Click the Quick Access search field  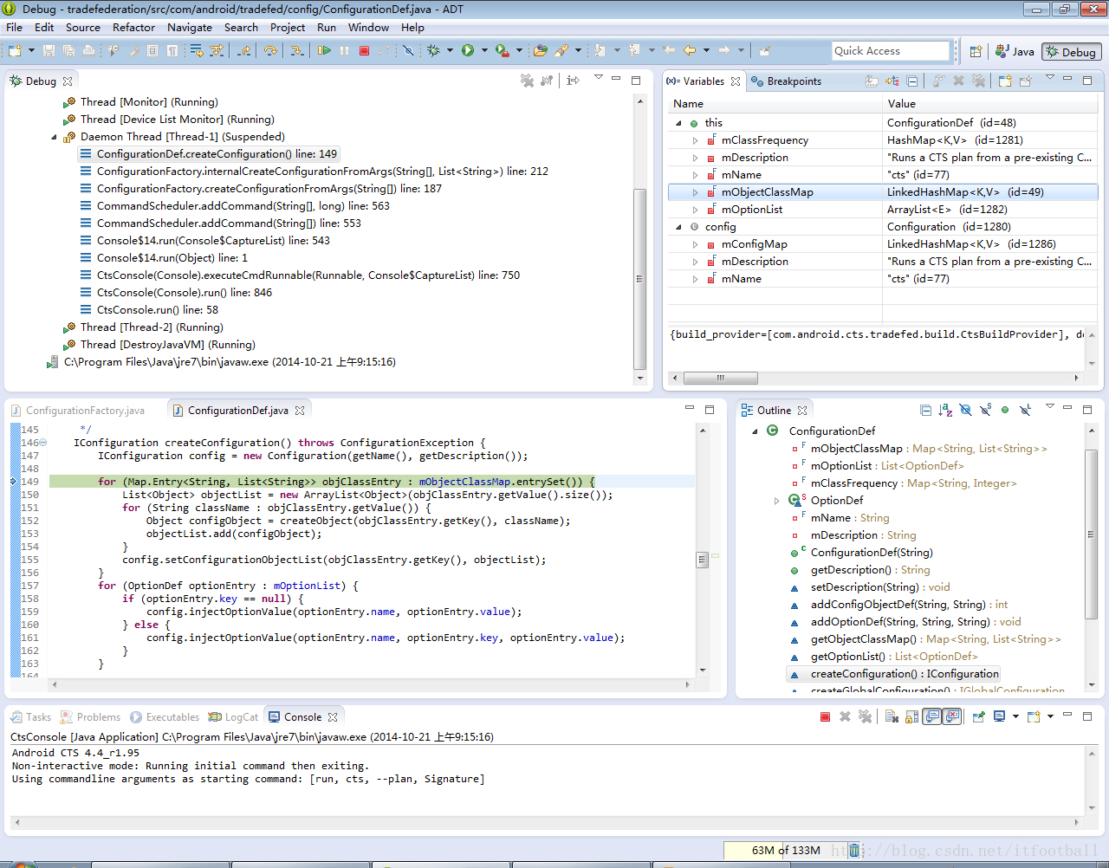click(x=890, y=51)
